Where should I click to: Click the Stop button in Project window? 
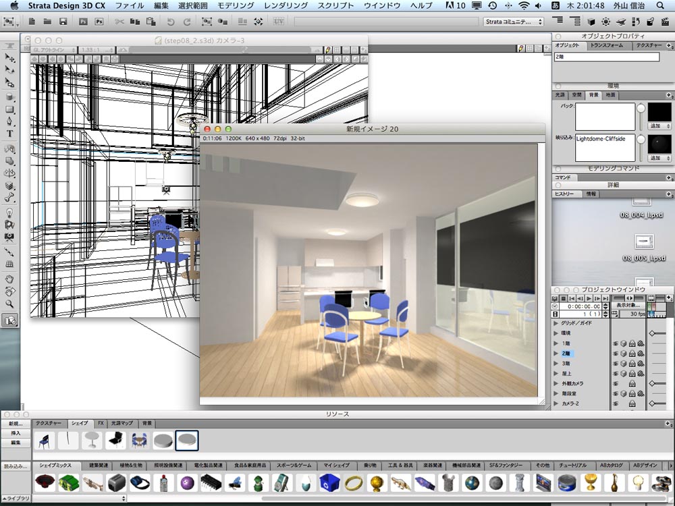point(563,298)
